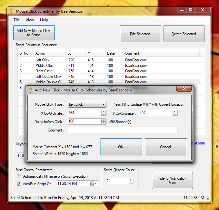Select row 3 Right Click action

click(44, 71)
